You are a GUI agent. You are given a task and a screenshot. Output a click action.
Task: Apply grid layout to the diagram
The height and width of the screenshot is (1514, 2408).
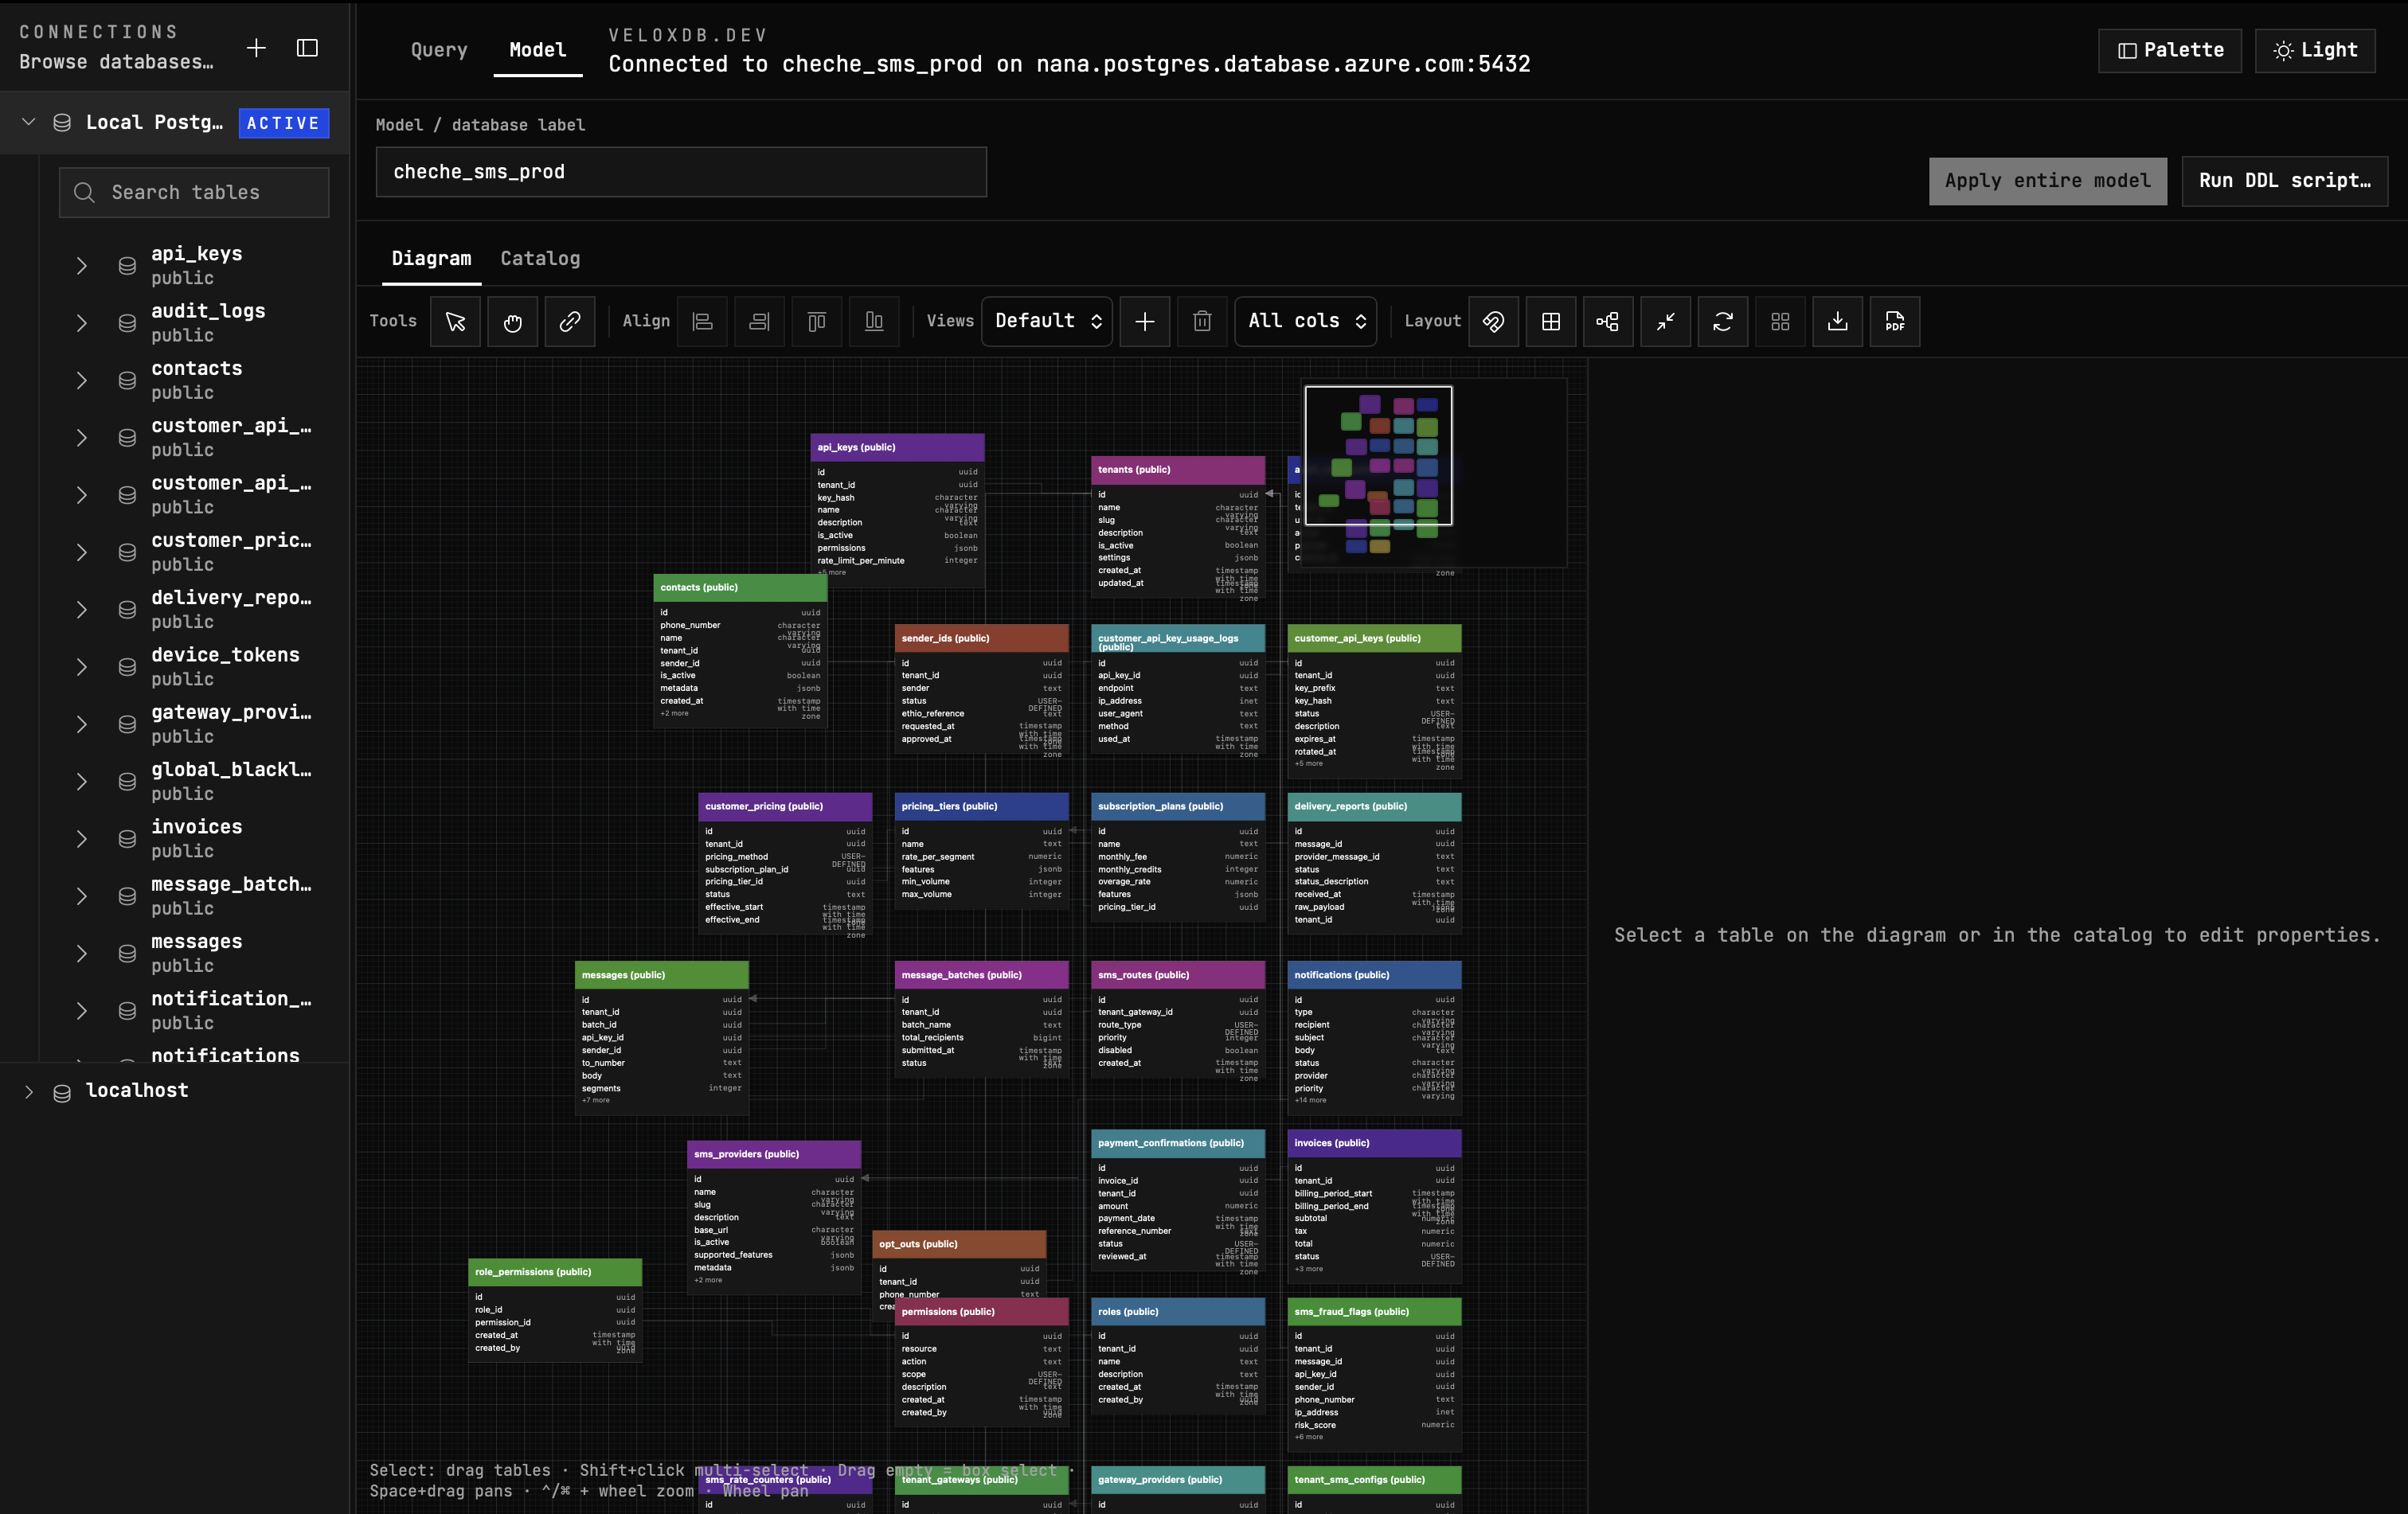tap(1551, 322)
